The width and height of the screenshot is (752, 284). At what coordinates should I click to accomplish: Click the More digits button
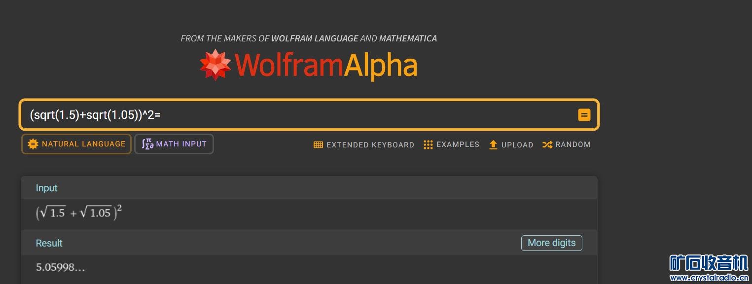coord(551,243)
